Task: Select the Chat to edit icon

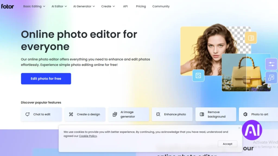Action: [27, 114]
